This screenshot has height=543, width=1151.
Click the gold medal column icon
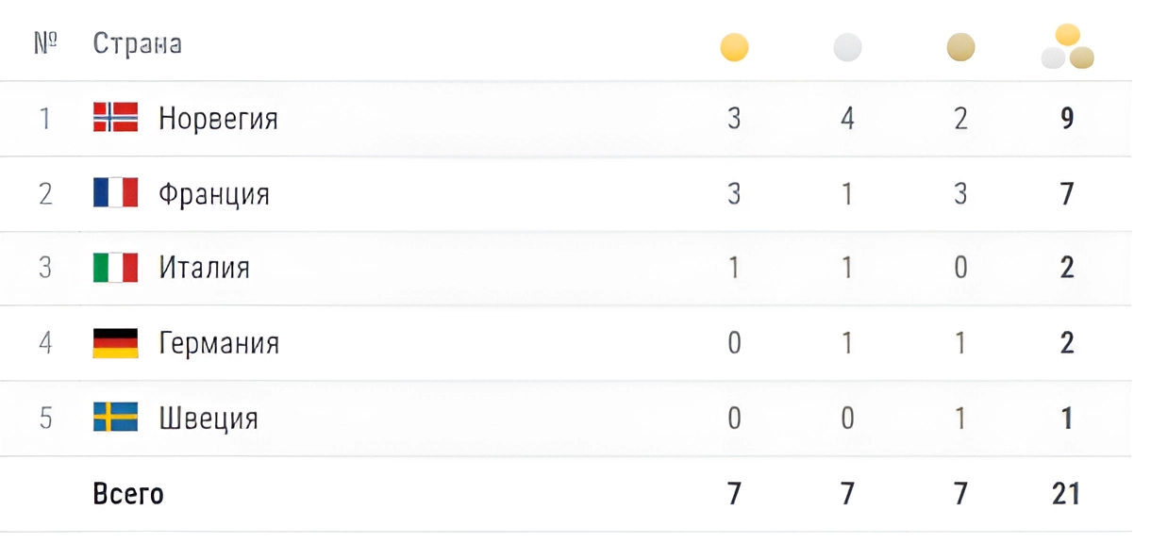(734, 47)
